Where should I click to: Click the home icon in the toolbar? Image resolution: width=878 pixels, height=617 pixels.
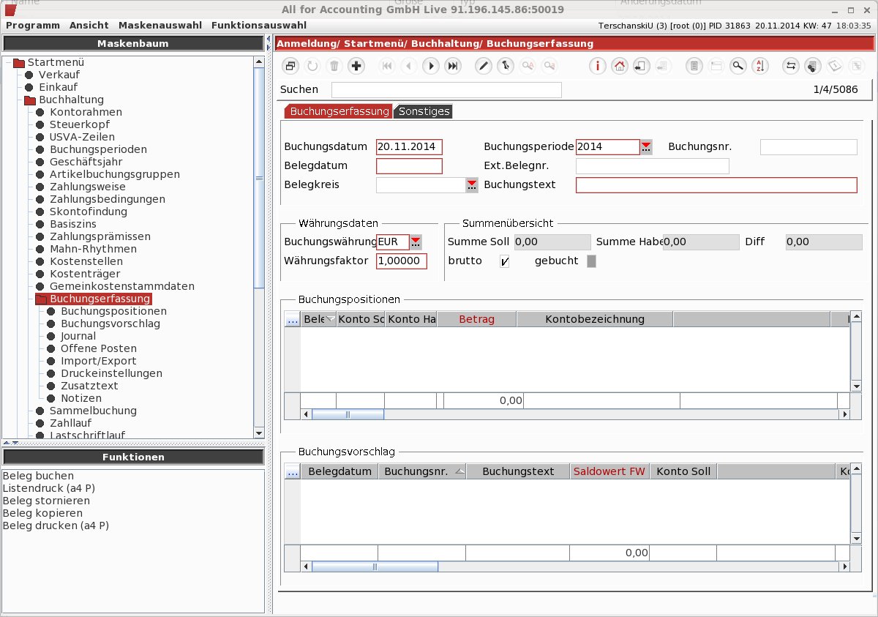point(620,66)
